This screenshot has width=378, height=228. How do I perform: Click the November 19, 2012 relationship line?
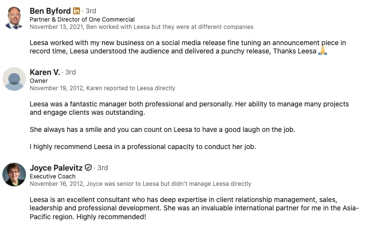point(102,88)
